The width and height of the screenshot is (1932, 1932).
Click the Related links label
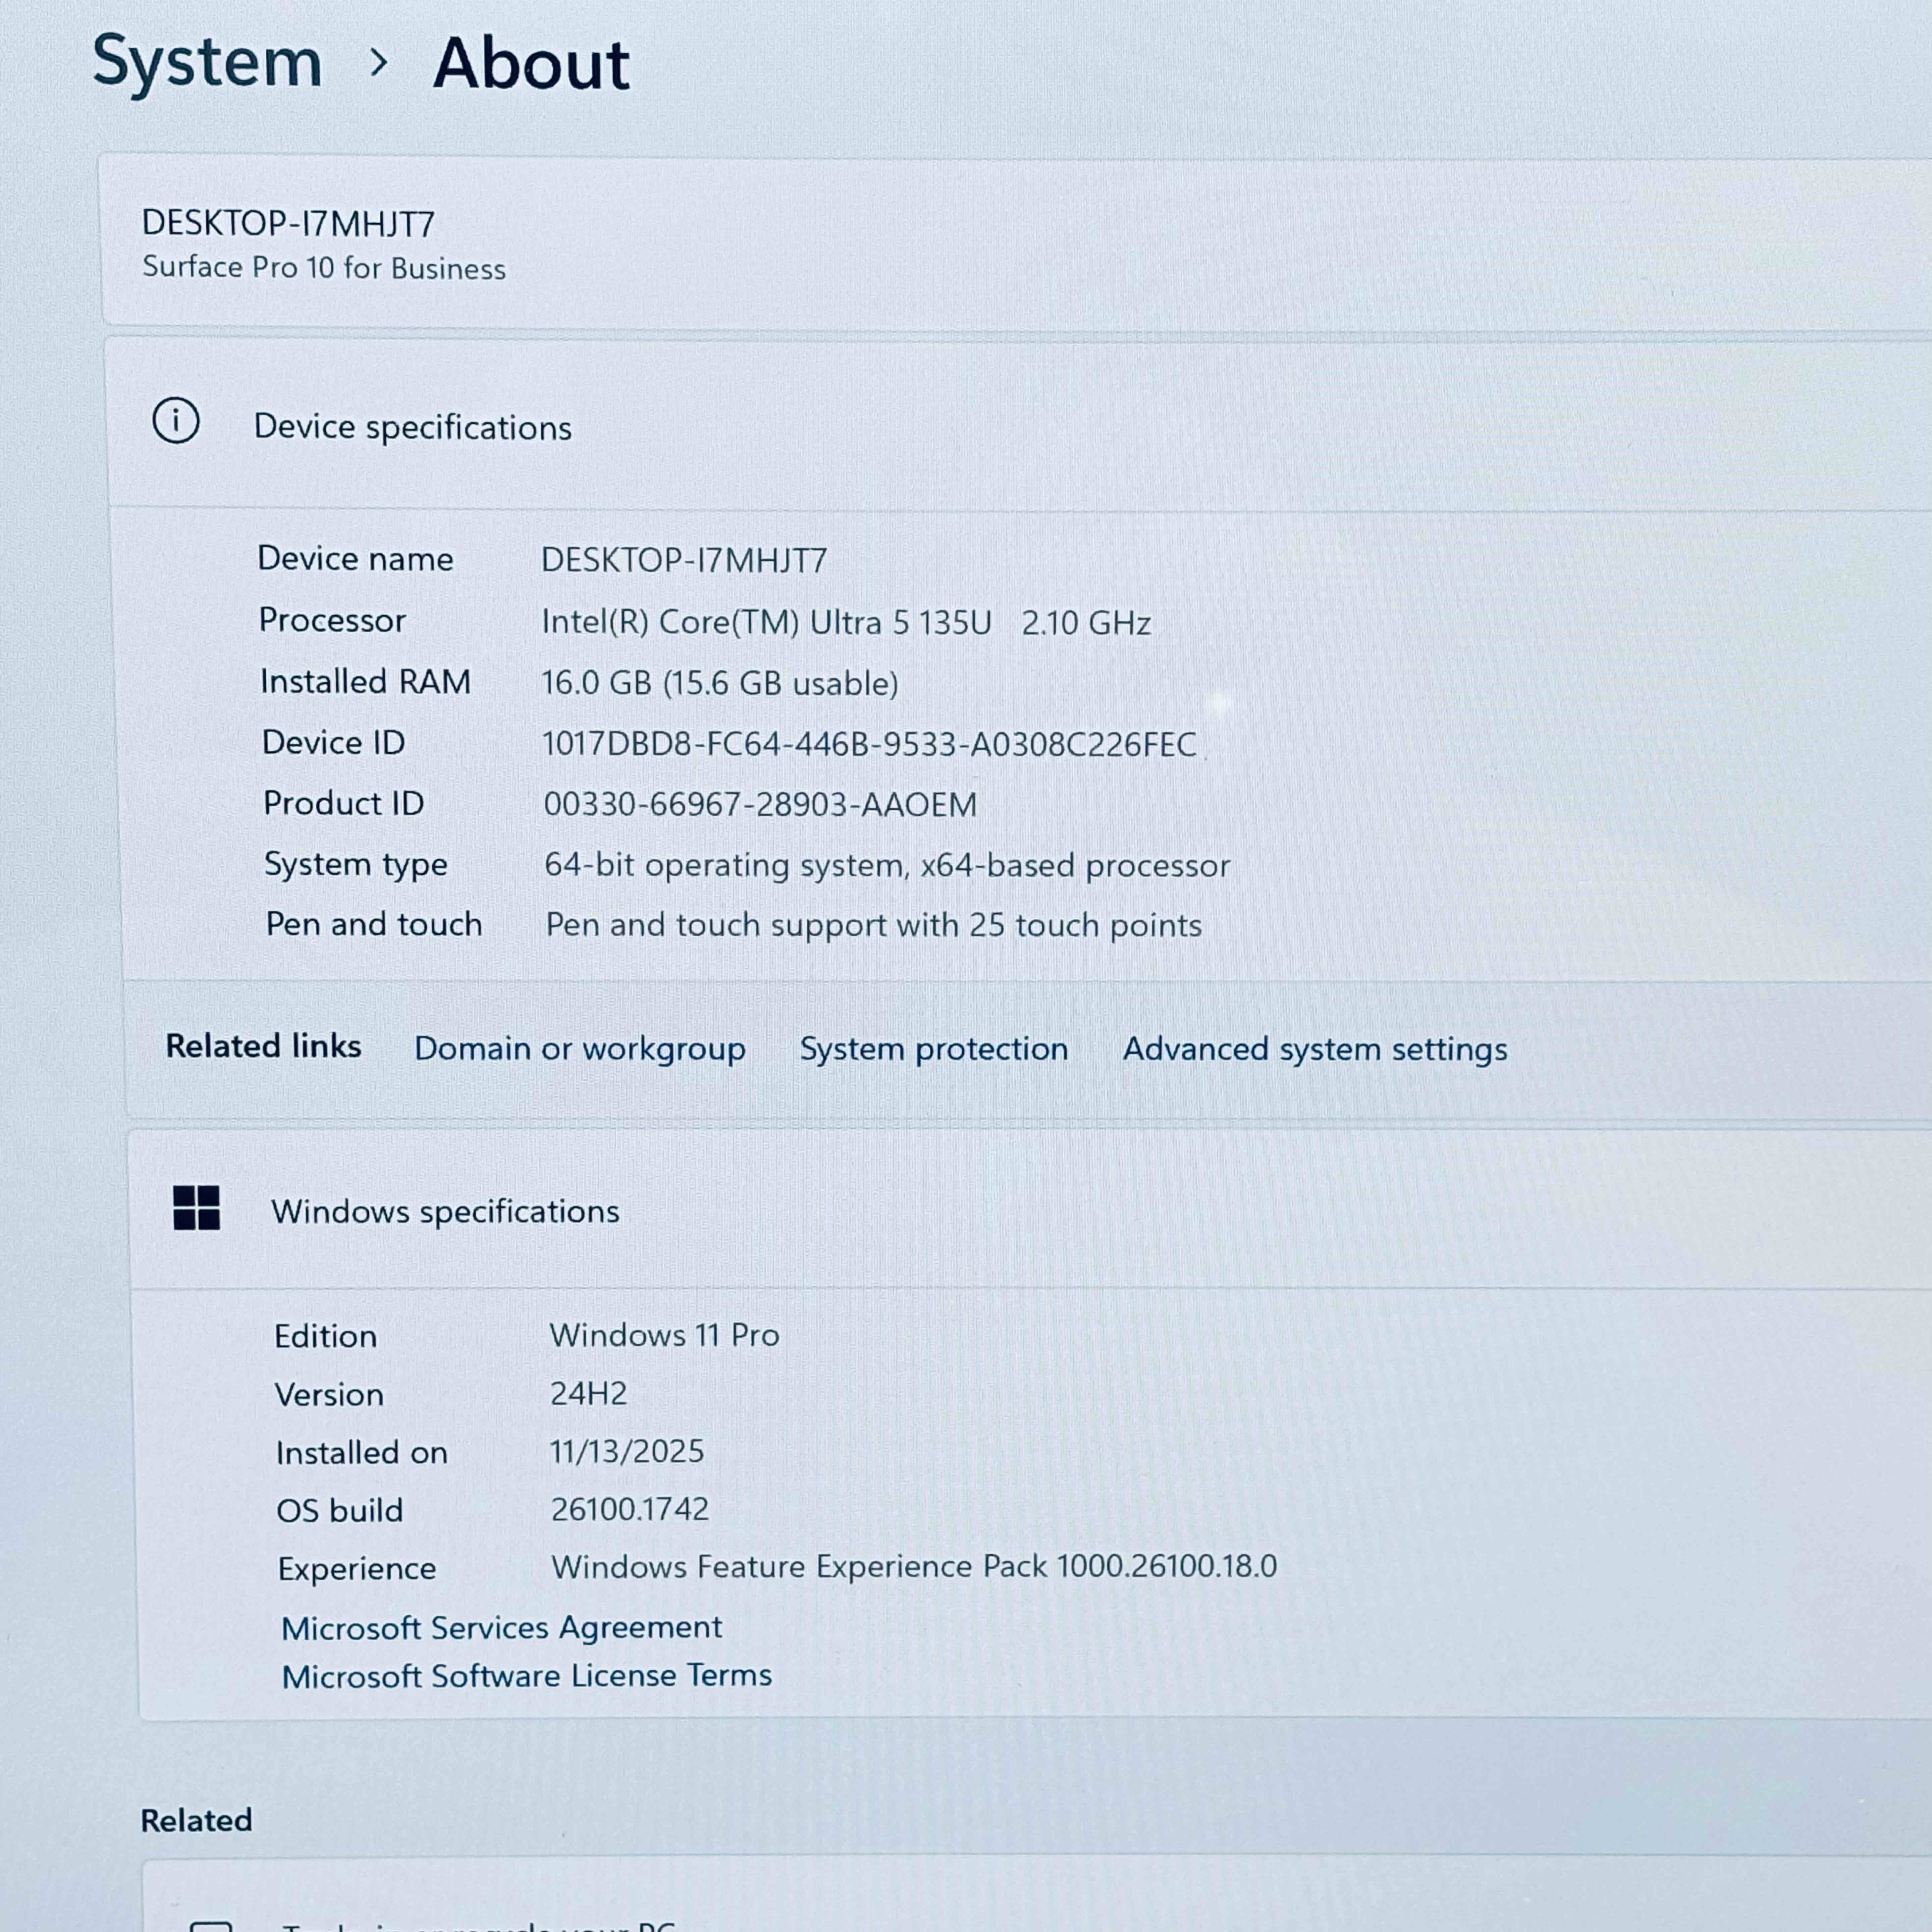[263, 1046]
